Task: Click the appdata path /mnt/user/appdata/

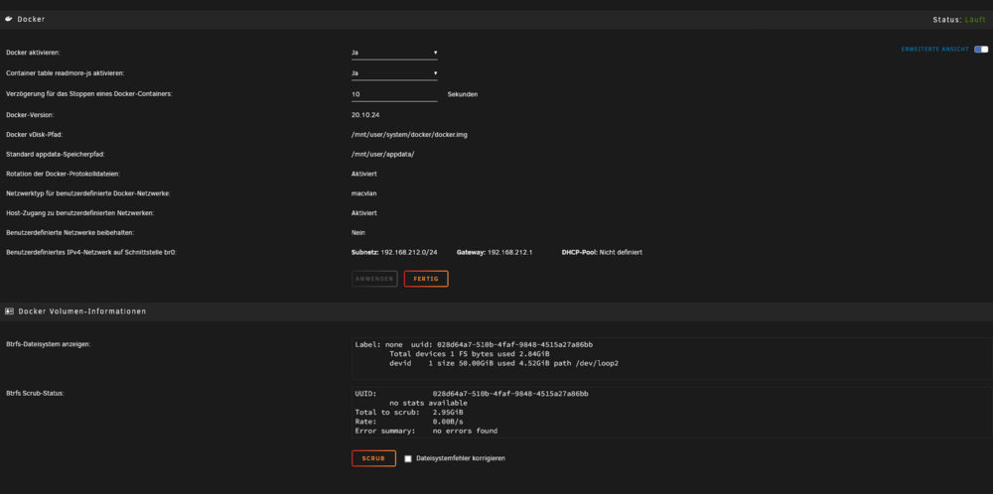Action: click(382, 155)
